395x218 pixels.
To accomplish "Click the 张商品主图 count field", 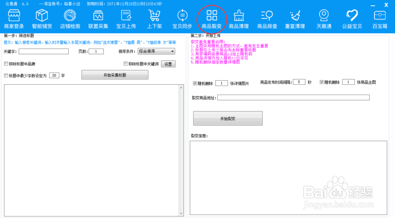I will (348, 82).
